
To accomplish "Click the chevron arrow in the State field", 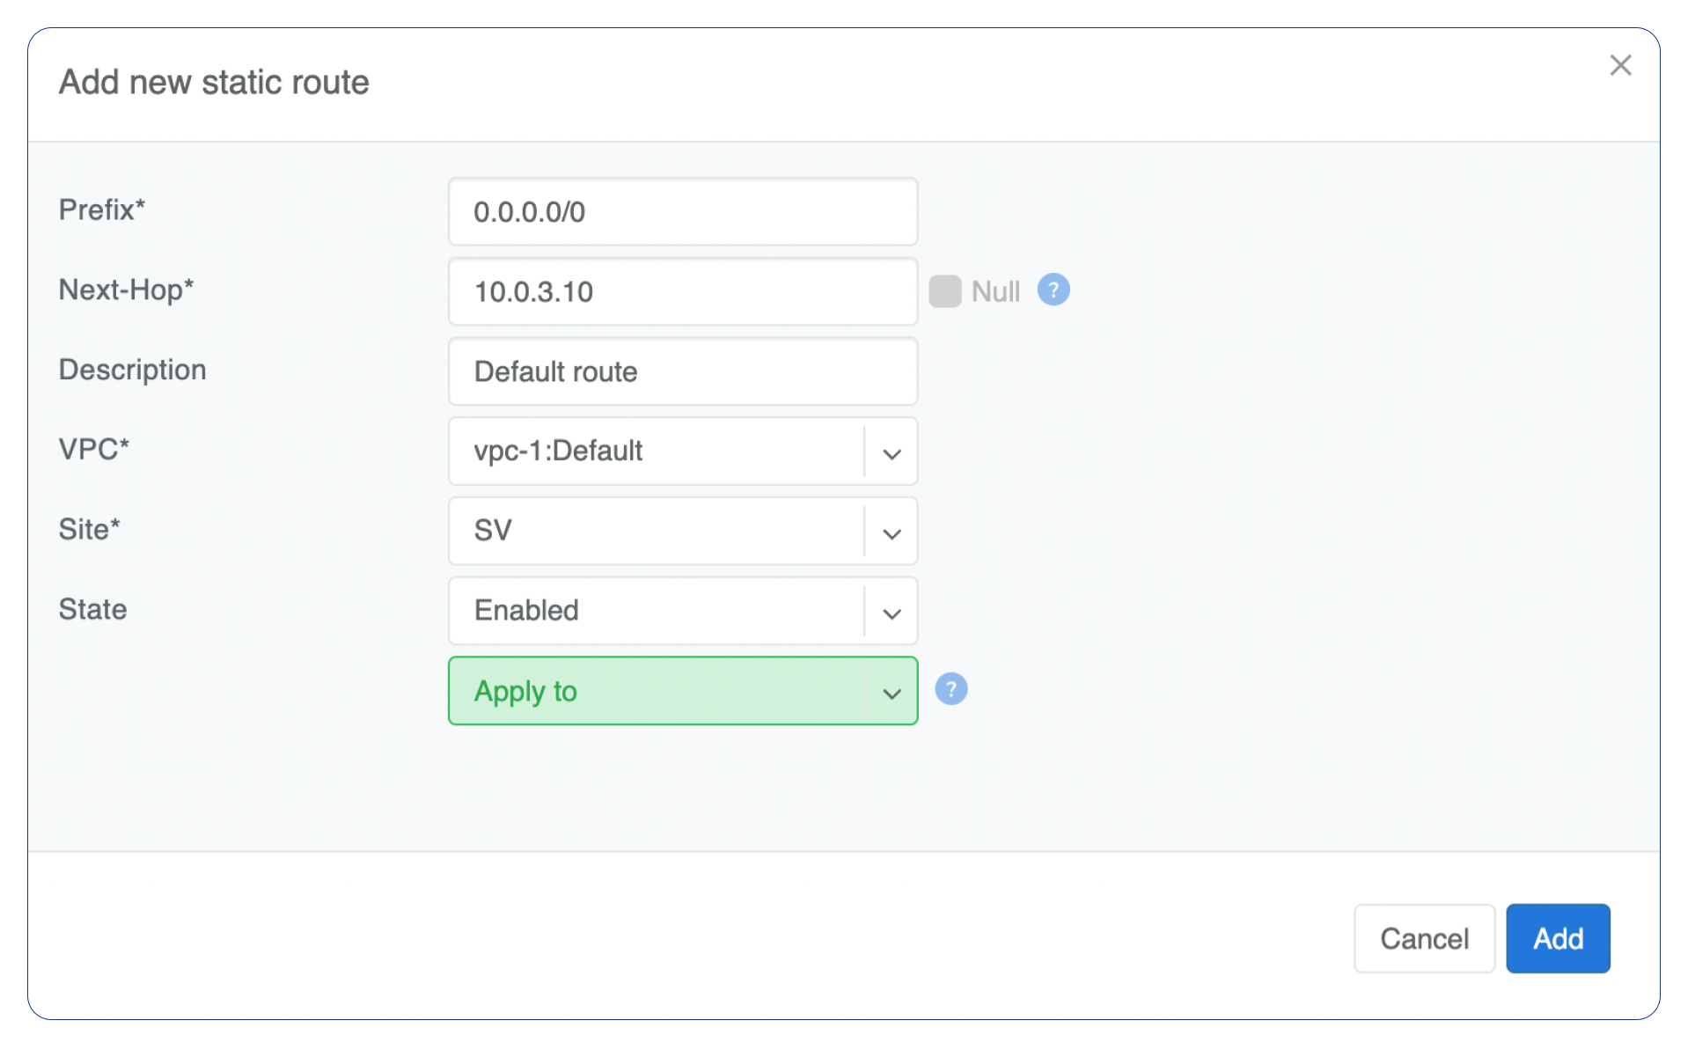I will pos(892,613).
